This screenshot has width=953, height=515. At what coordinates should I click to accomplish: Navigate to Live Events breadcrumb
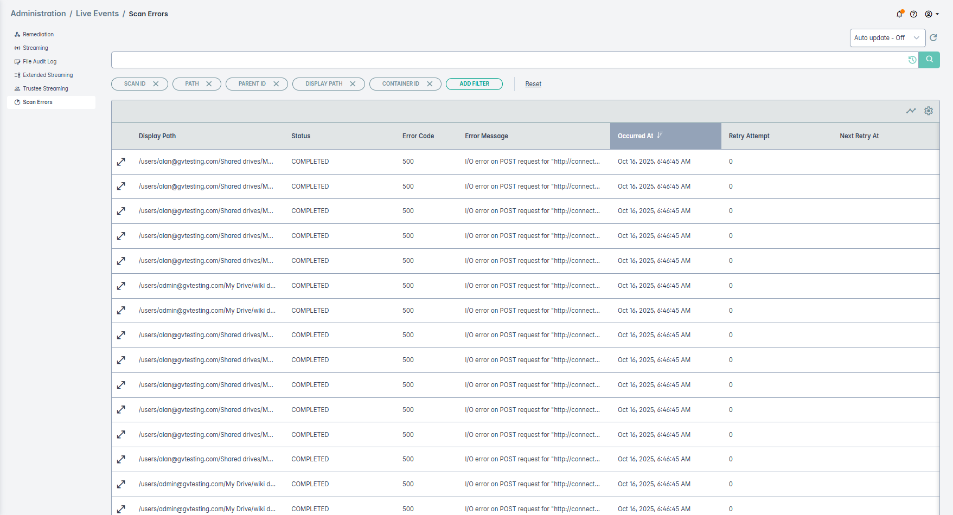coord(97,14)
